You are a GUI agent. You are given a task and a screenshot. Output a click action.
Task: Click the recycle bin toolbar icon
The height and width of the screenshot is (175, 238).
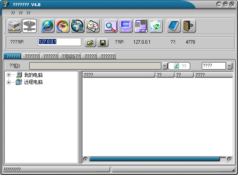pyautogui.click(x=156, y=26)
